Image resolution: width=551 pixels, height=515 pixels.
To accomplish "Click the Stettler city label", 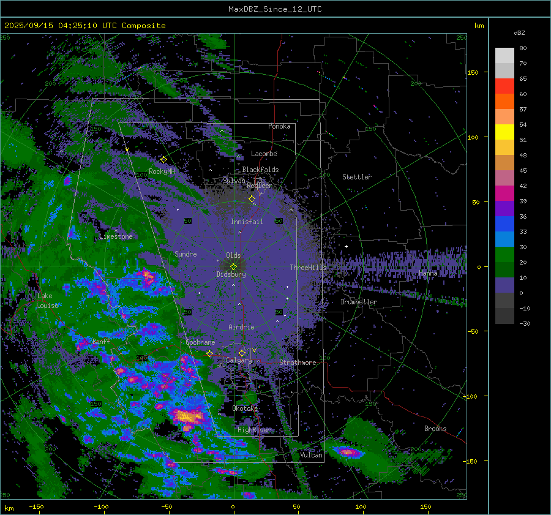I will pos(357,177).
